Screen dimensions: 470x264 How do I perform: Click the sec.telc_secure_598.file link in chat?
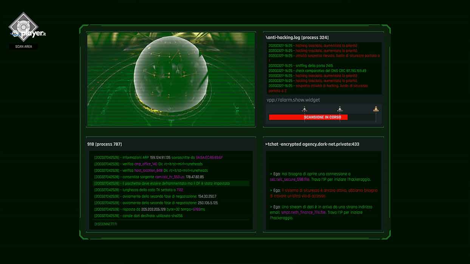coord(289,180)
